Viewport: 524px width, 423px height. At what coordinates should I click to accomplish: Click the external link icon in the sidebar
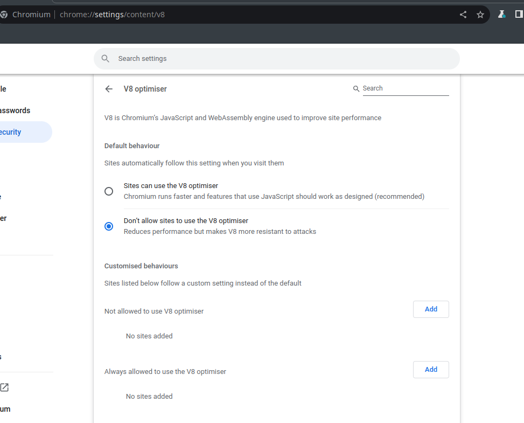4,387
